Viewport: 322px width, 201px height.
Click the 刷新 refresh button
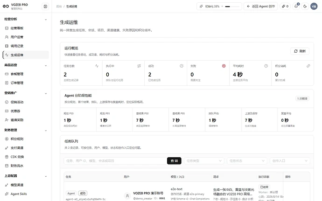(x=300, y=51)
